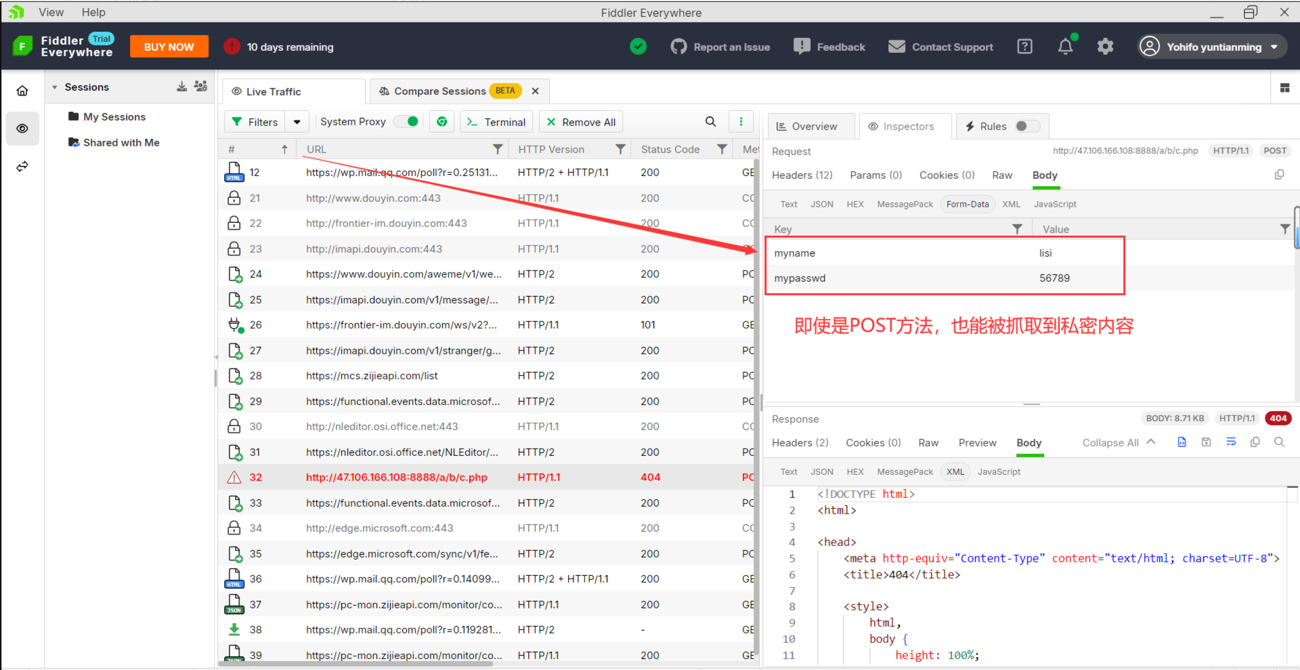This screenshot has width=1300, height=670.
Task: Click the share sessions people icon
Action: click(200, 87)
